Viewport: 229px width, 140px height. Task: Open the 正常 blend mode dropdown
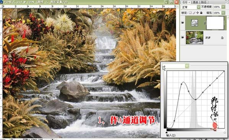click(198, 7)
